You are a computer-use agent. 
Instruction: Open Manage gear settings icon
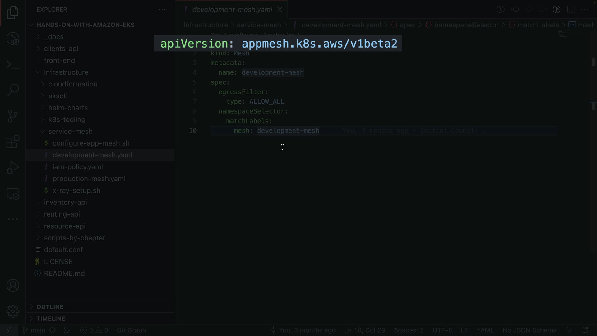pos(13,311)
